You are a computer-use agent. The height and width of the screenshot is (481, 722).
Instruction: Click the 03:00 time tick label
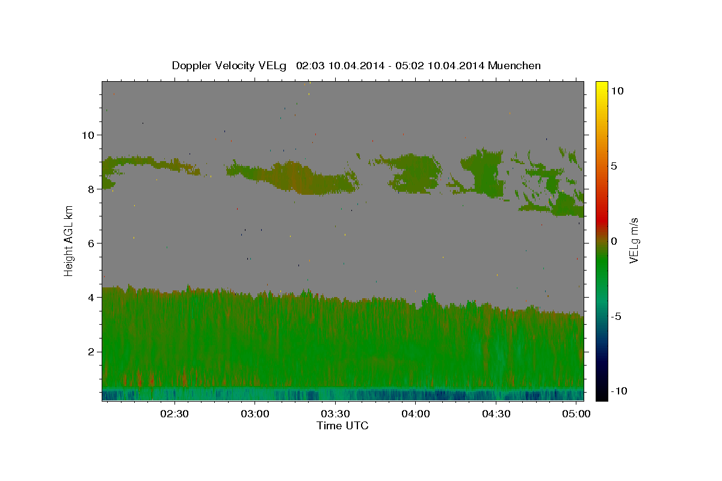(x=255, y=414)
